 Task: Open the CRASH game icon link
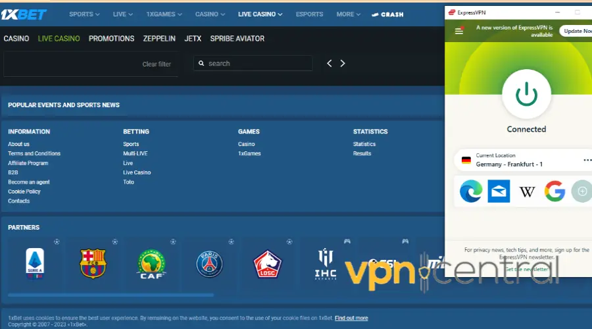pos(387,14)
